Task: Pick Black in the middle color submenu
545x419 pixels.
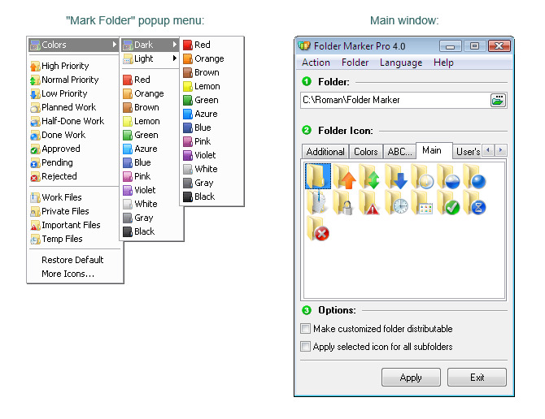Action: point(151,231)
